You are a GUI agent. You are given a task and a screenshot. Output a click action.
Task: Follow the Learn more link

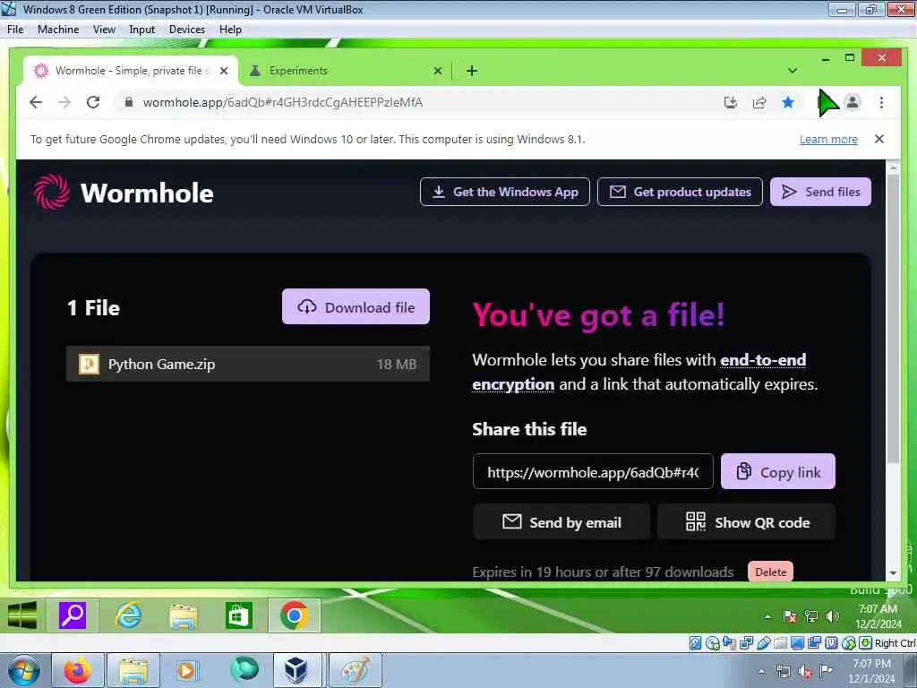click(x=828, y=139)
